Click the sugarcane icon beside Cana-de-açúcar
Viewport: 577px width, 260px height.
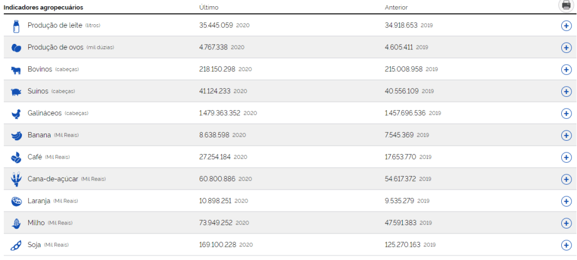[16, 180]
